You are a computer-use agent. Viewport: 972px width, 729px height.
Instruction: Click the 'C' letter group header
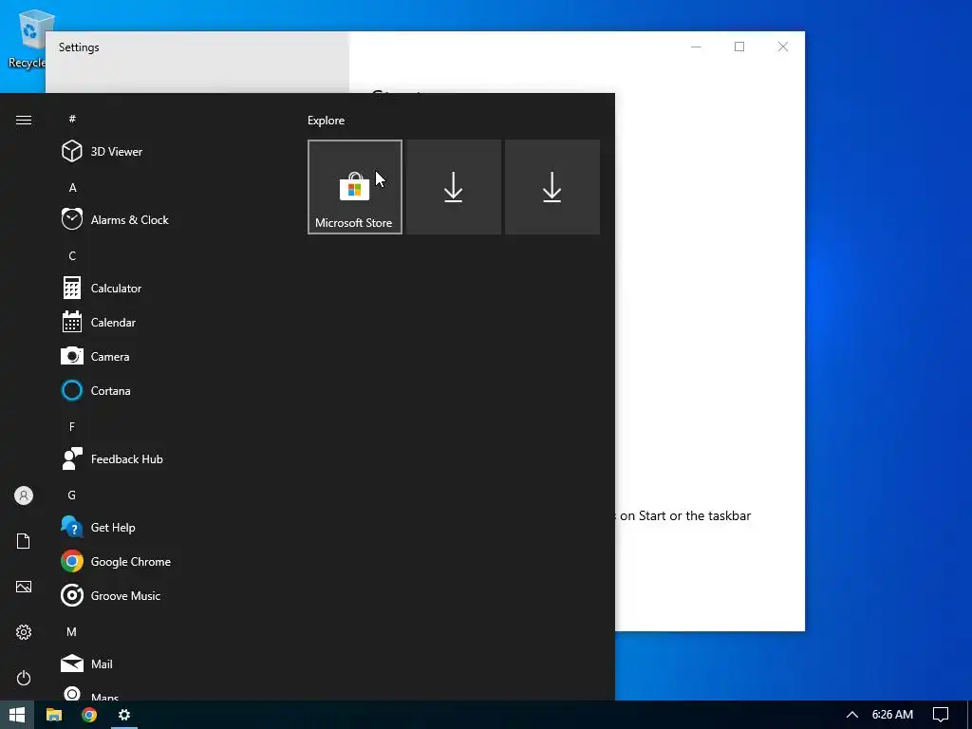[x=72, y=256]
